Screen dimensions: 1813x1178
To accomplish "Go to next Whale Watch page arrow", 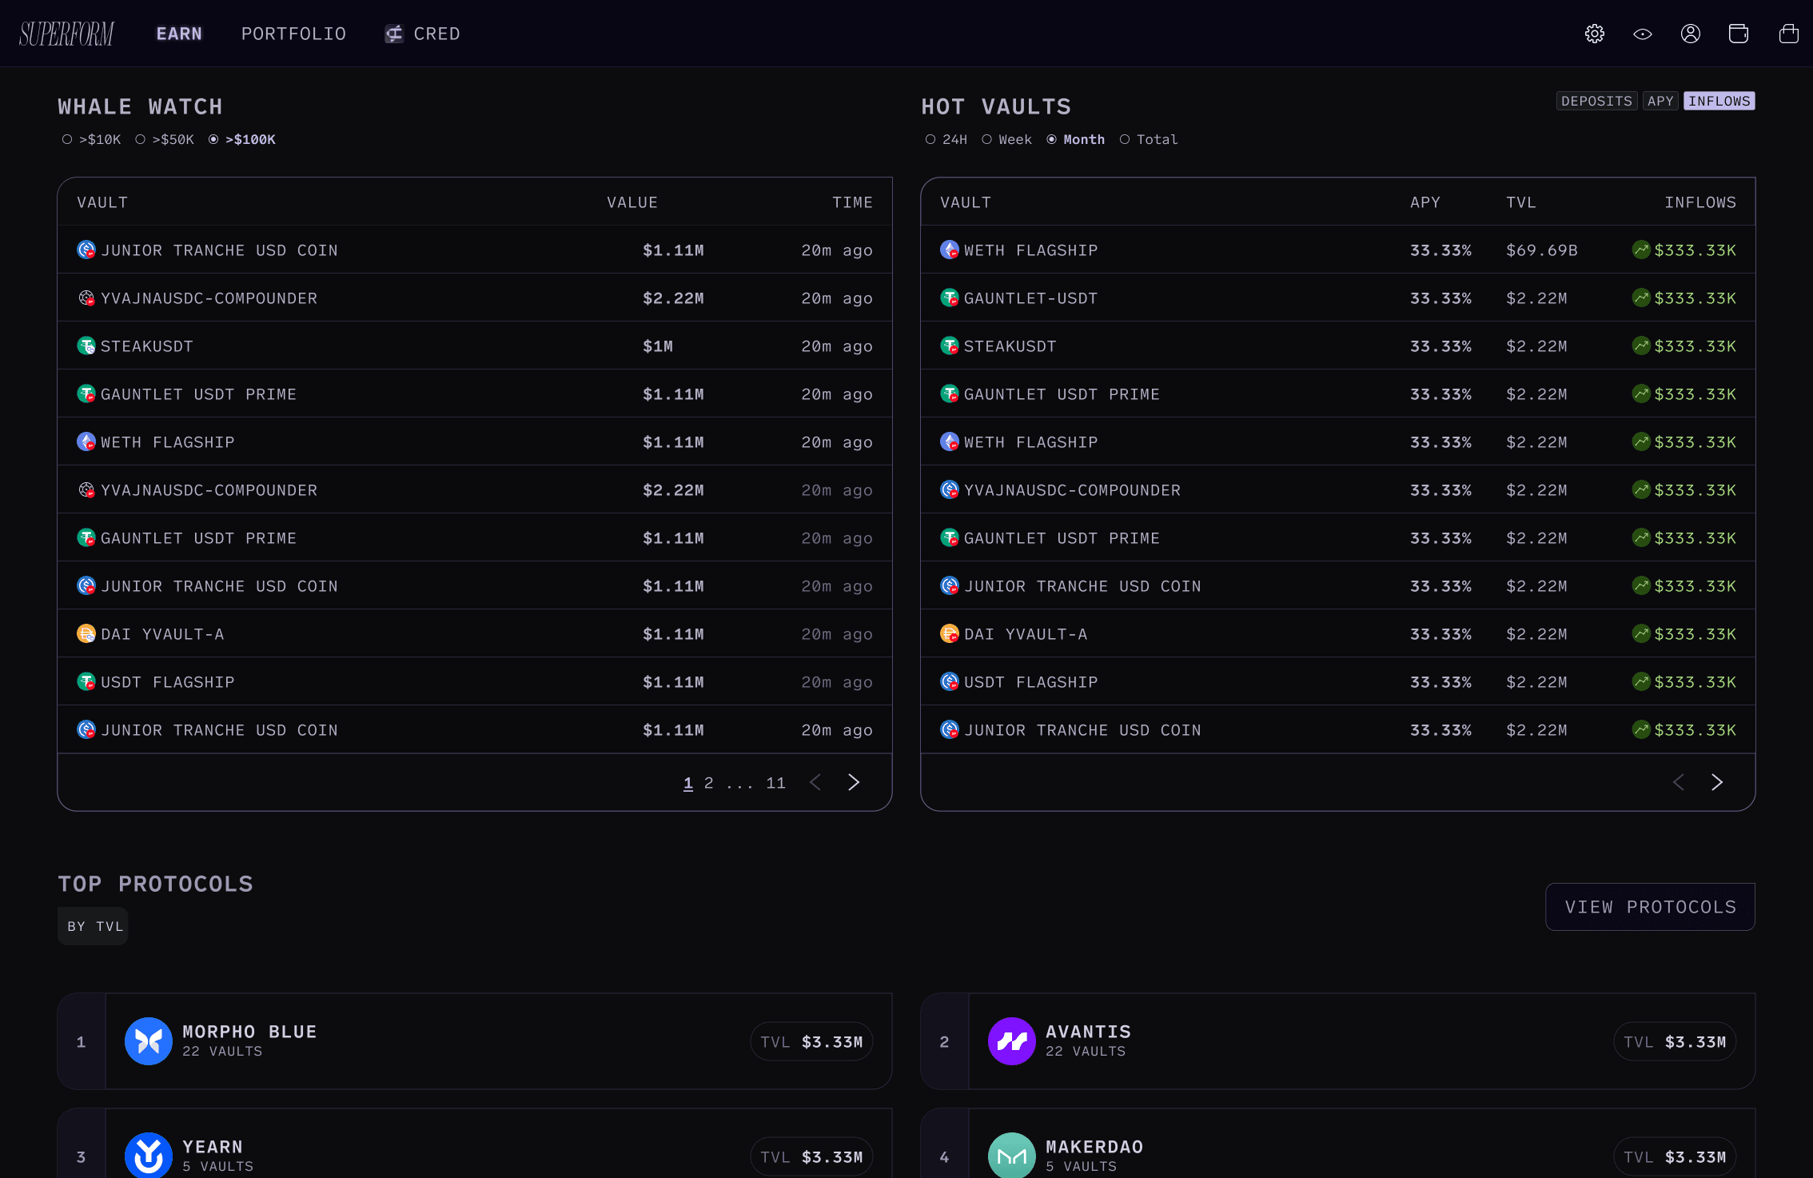I will (x=854, y=782).
